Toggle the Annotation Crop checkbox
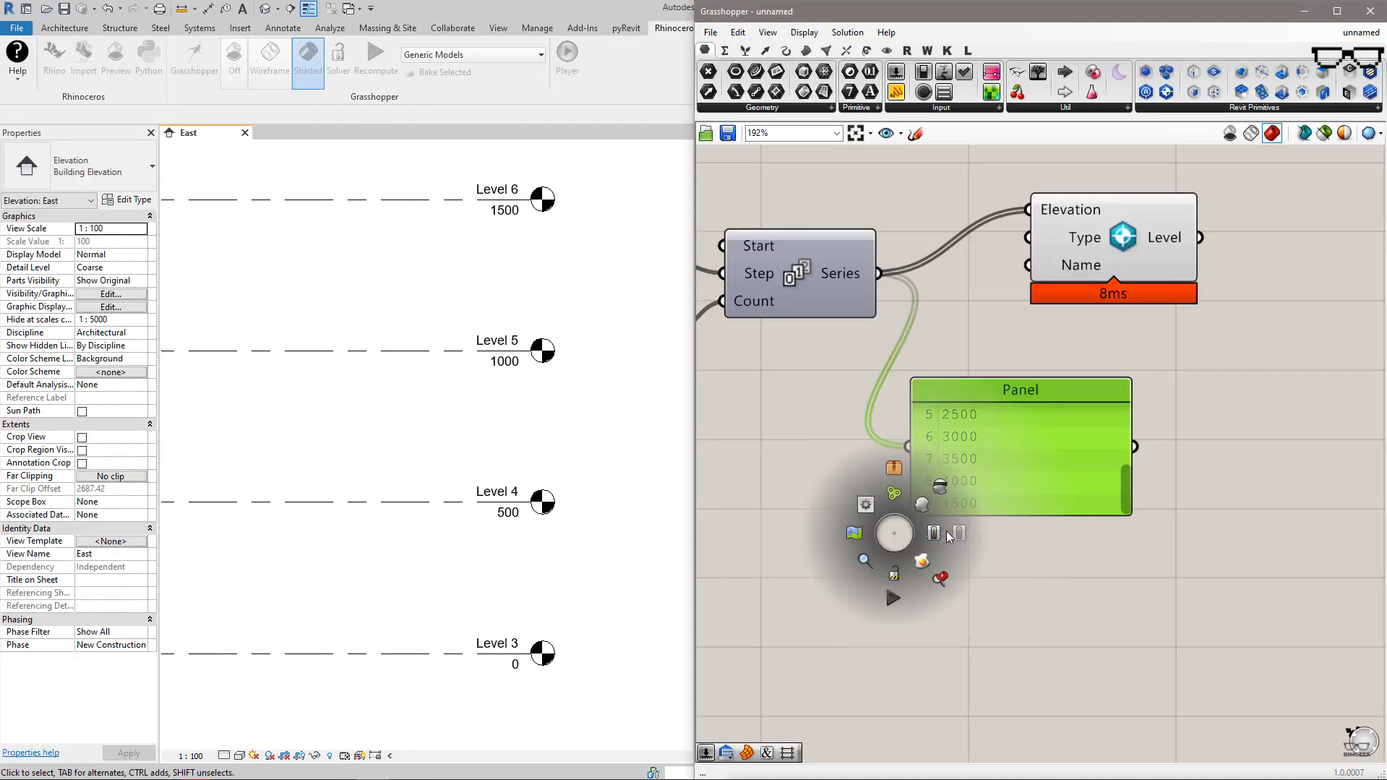1387x780 pixels. pos(82,463)
